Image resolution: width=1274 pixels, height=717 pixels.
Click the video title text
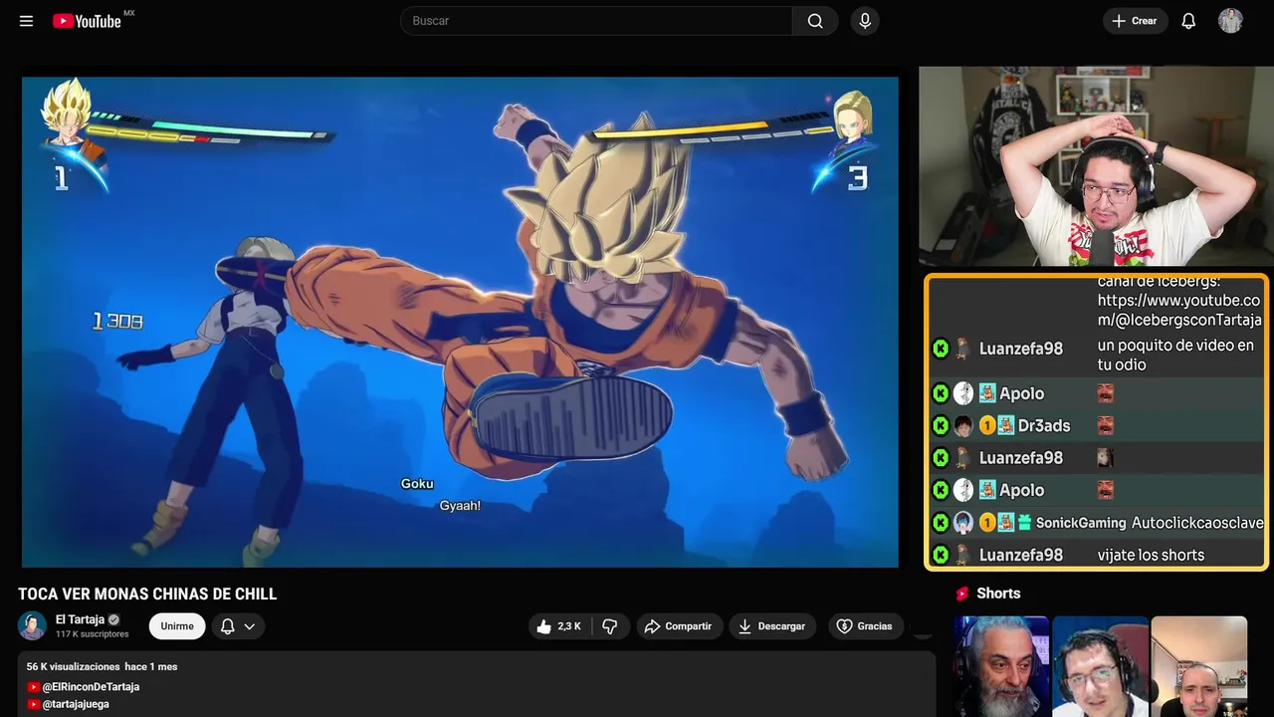(x=147, y=595)
